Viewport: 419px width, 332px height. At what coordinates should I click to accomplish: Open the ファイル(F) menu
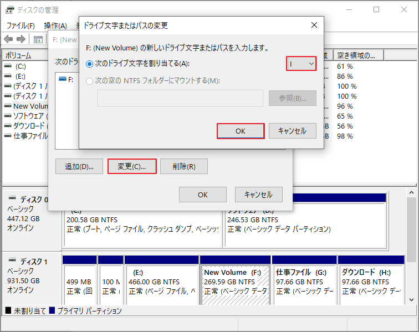[x=21, y=25]
